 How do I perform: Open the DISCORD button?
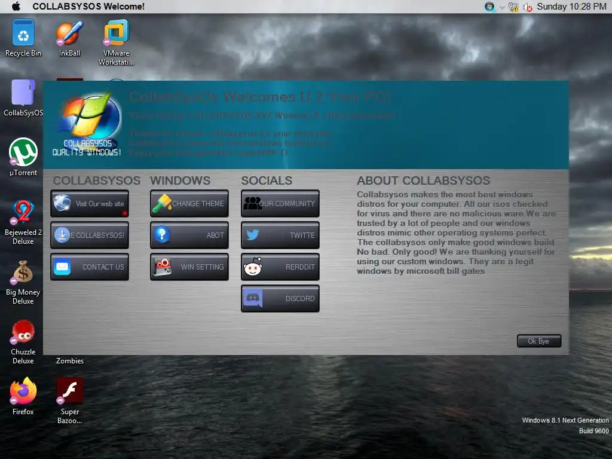pos(280,299)
